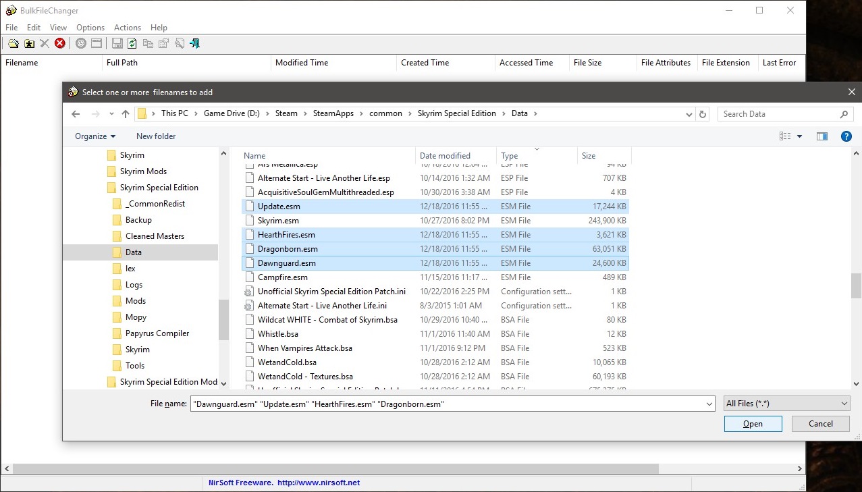
Task: Select the Mopy folder in tree
Action: [x=135, y=317]
